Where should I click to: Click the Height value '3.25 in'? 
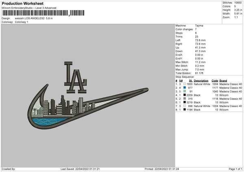pos(238,10)
